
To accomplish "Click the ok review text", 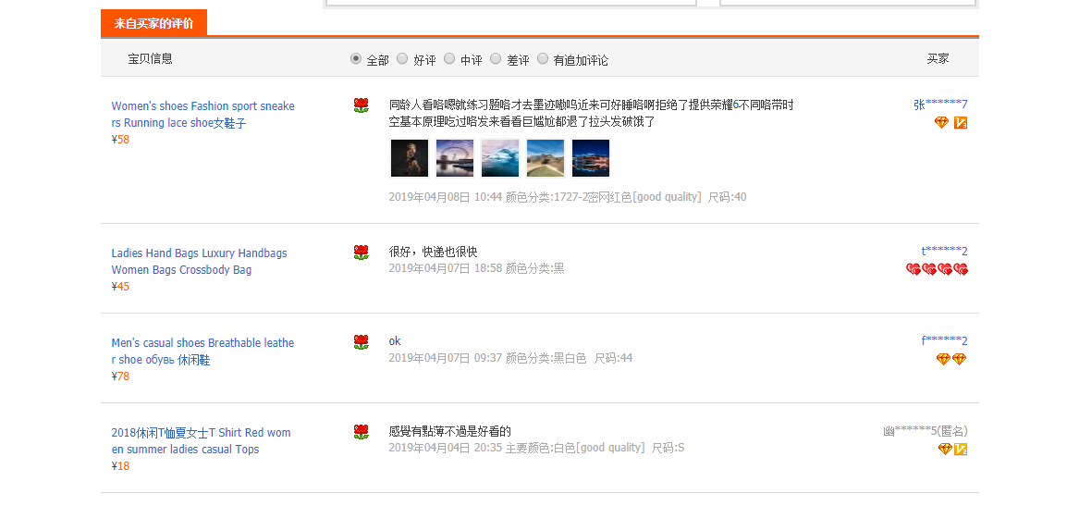I will (395, 341).
